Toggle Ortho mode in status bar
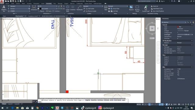The height and width of the screenshot is (110, 195). [150, 105]
